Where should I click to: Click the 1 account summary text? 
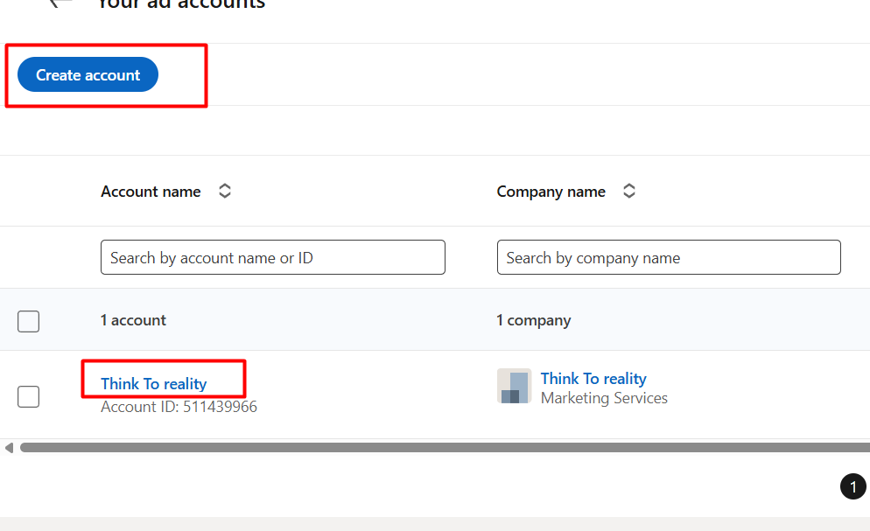point(133,320)
